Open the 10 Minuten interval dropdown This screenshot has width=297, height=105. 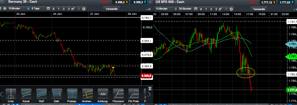(x=164, y=9)
